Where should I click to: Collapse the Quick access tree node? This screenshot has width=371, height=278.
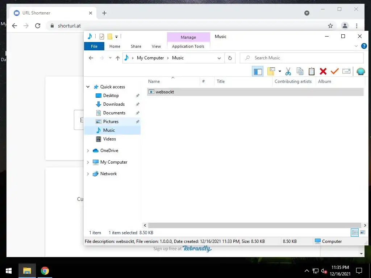88,87
